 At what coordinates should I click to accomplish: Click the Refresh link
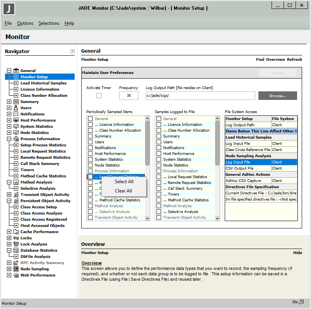point(294,59)
